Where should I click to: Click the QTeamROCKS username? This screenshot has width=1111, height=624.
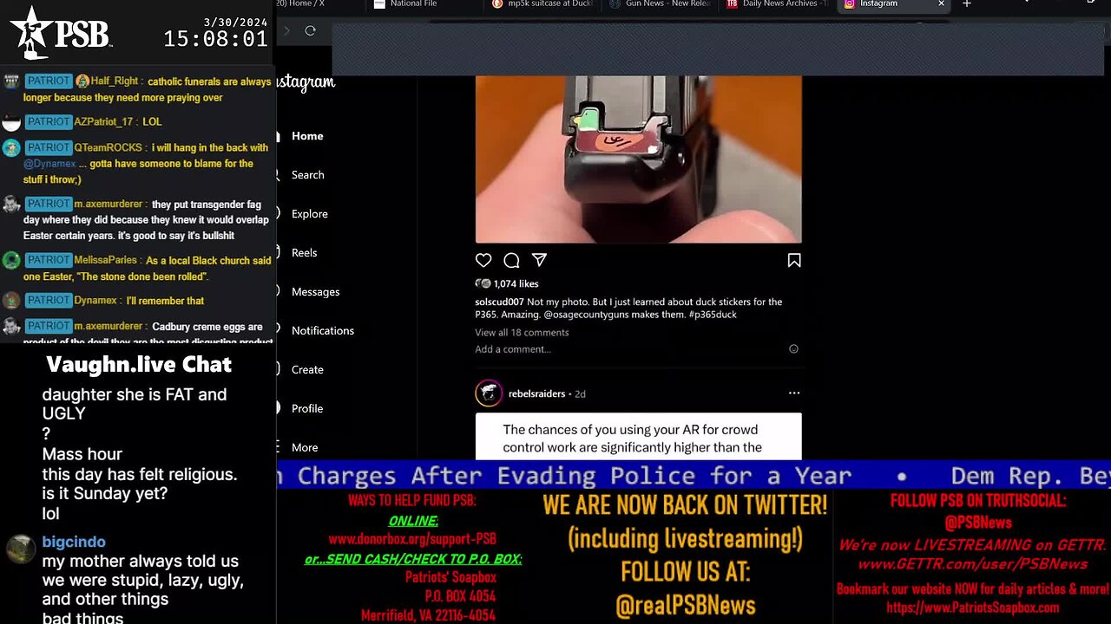[x=108, y=148]
